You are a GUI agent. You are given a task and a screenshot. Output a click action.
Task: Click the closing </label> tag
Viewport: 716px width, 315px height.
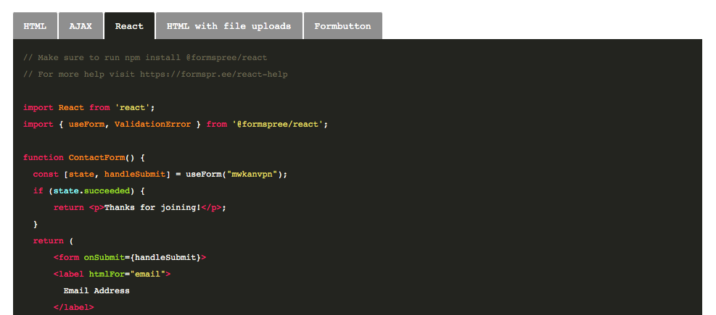pyautogui.click(x=73, y=307)
